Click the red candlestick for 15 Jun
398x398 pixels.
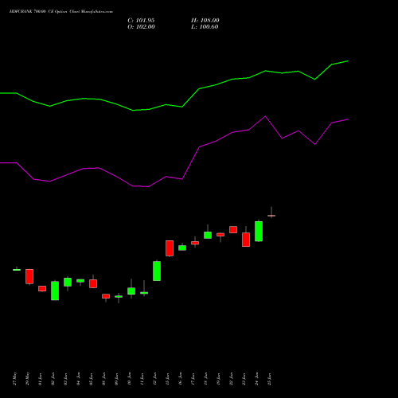tap(170, 248)
